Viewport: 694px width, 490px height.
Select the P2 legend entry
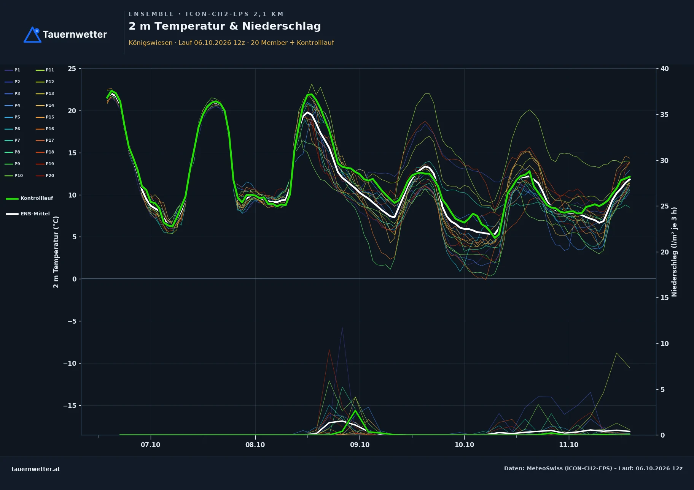(12, 82)
